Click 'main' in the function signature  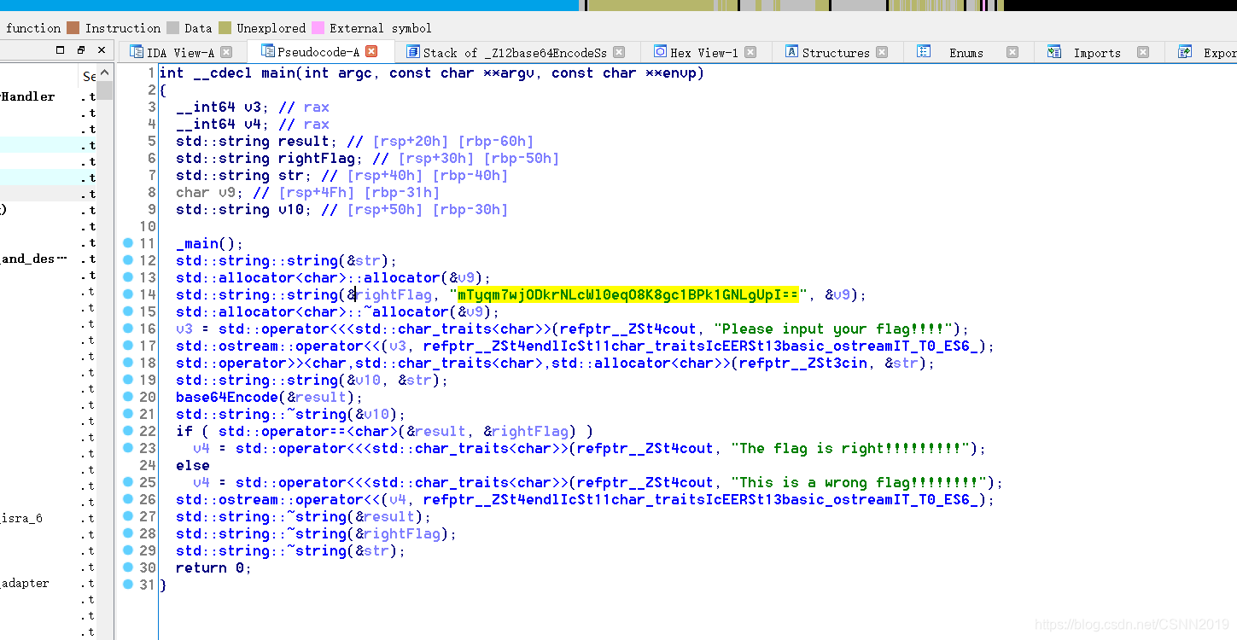(x=278, y=73)
